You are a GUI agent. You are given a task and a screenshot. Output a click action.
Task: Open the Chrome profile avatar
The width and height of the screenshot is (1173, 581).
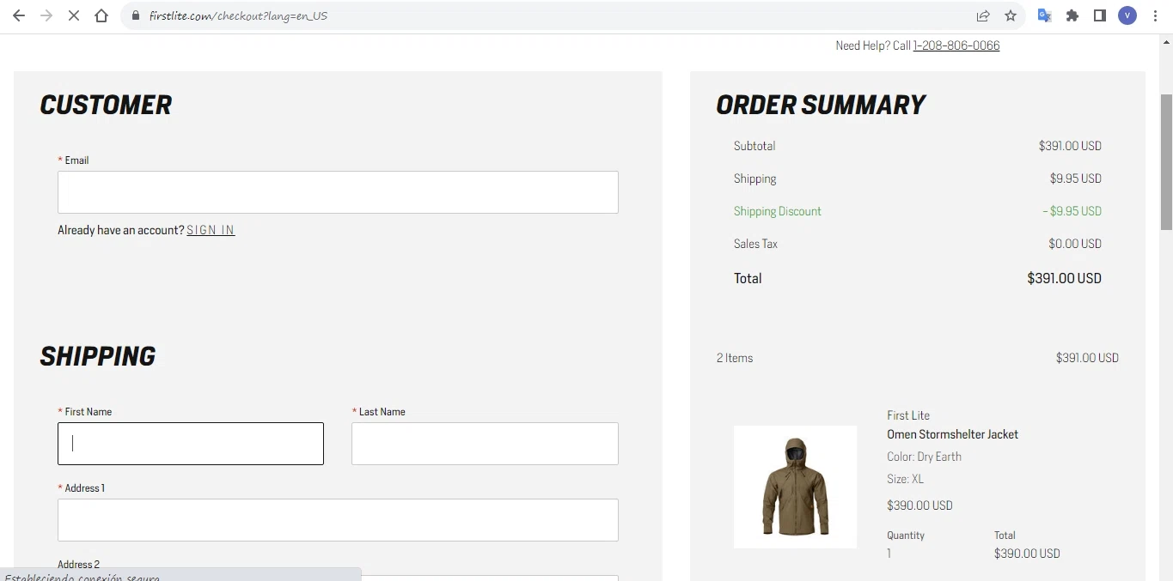1127,15
